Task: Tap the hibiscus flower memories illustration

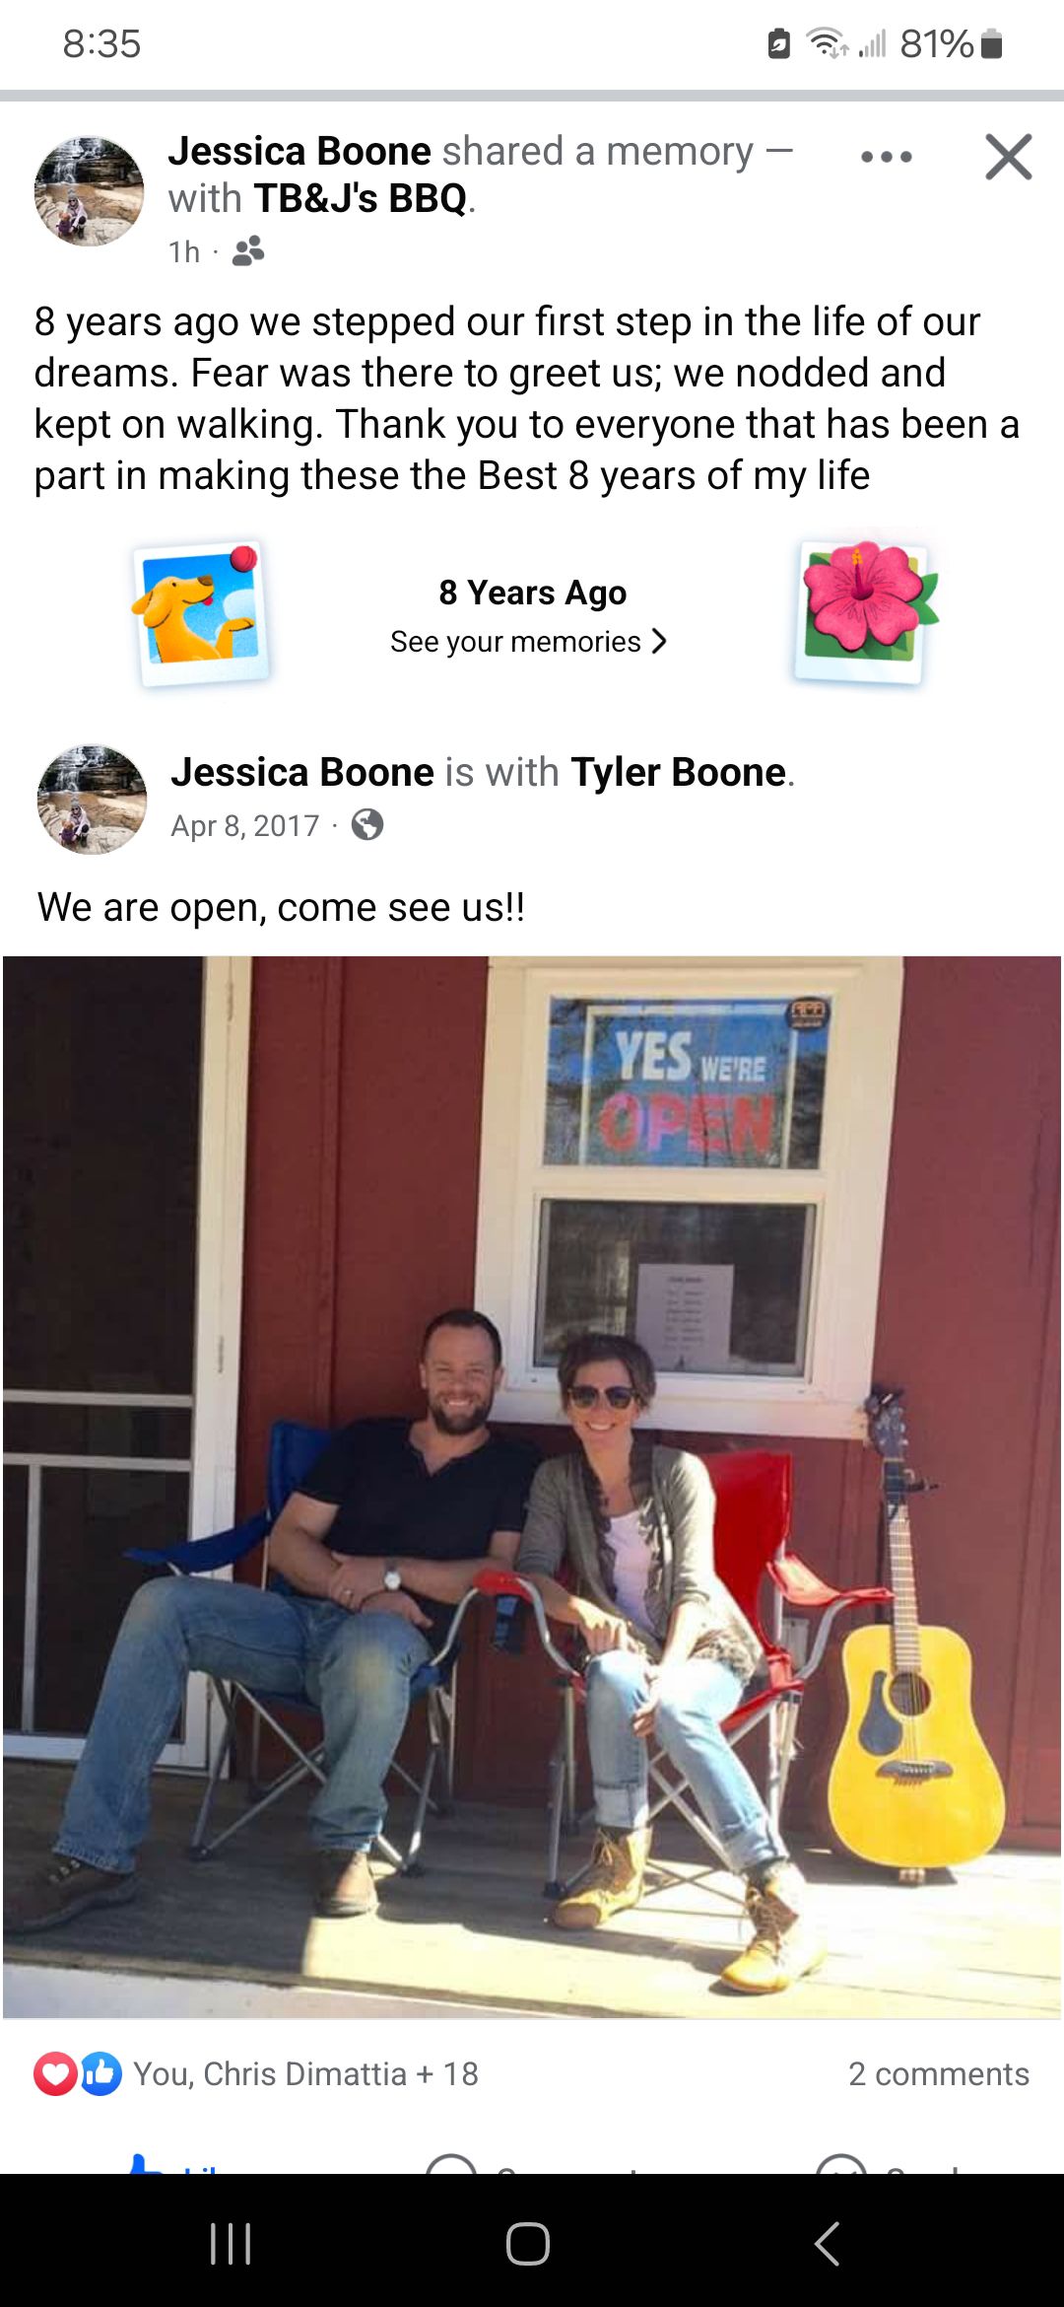Action: coord(865,611)
